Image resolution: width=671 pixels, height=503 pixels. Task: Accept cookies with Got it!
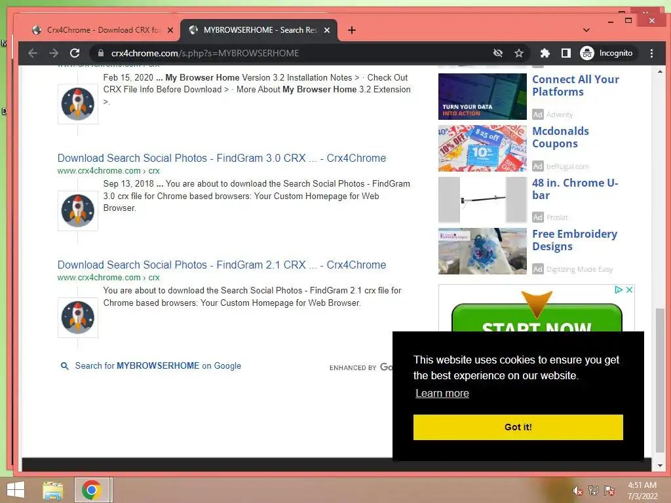pyautogui.click(x=518, y=427)
